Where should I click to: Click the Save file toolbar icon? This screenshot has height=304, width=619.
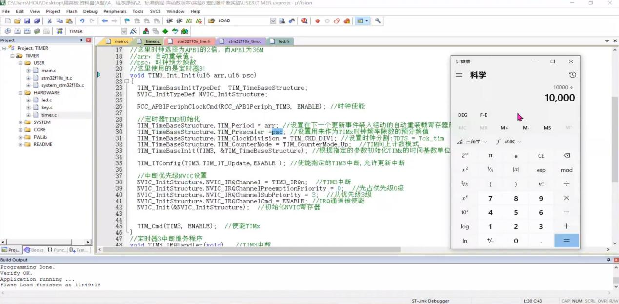pyautogui.click(x=27, y=21)
